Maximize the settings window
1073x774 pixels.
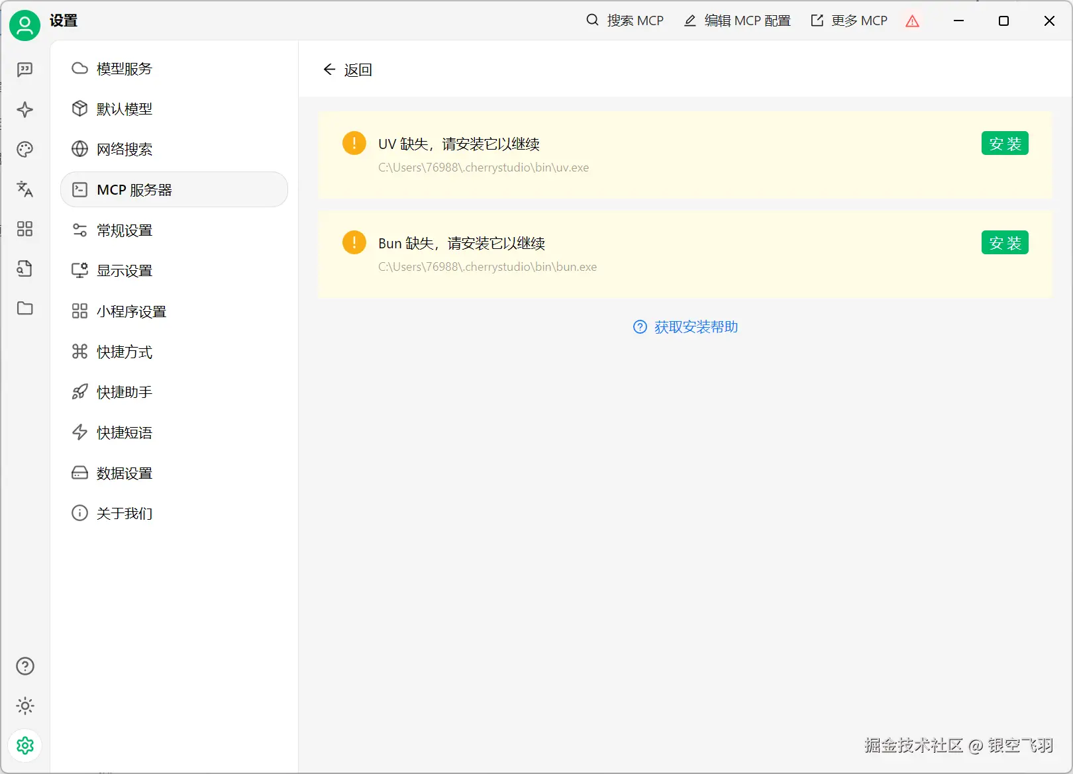(x=1003, y=21)
